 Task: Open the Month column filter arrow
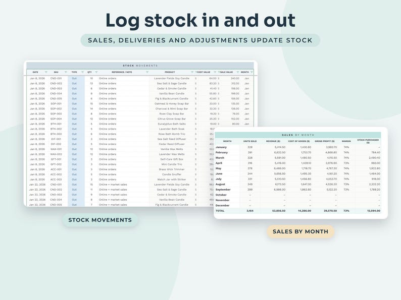pos(252,72)
